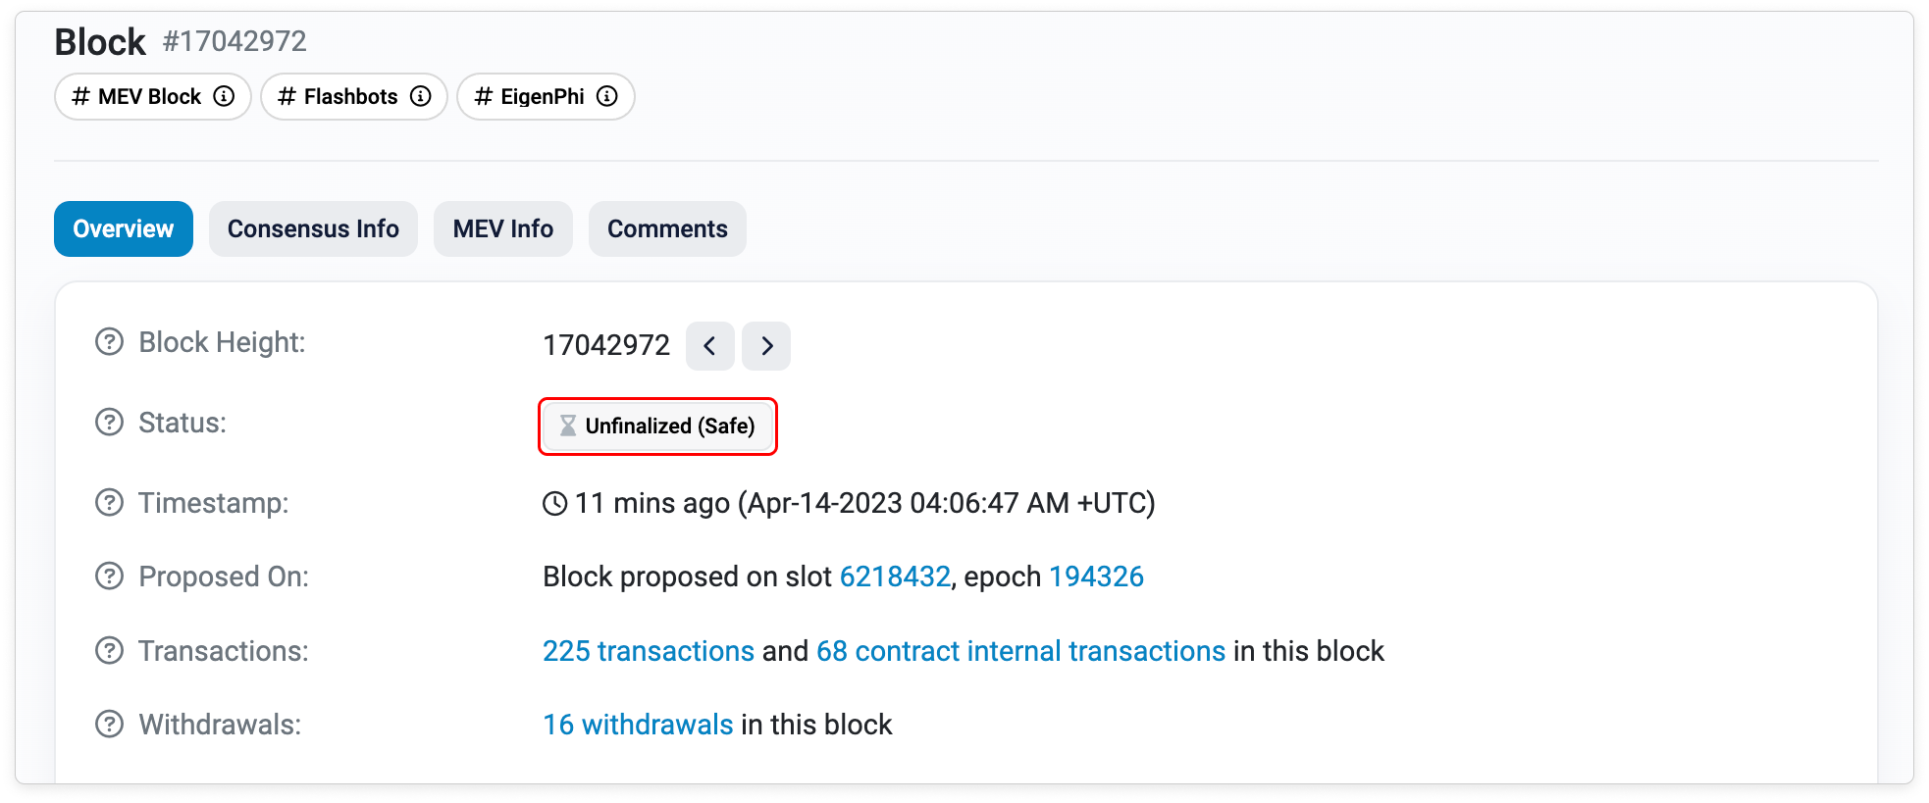Click the help icon beside Proposed On

coord(109,577)
